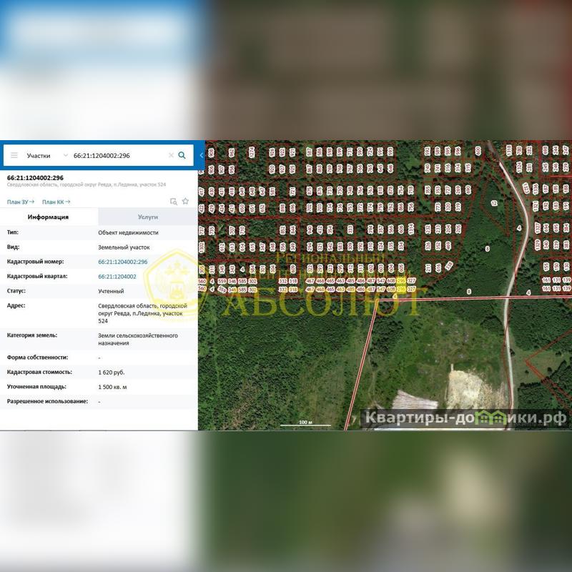Screen dimensions: 572x572
Task: Open cadastral quarter link 66:21:1204002
Action: (x=117, y=276)
